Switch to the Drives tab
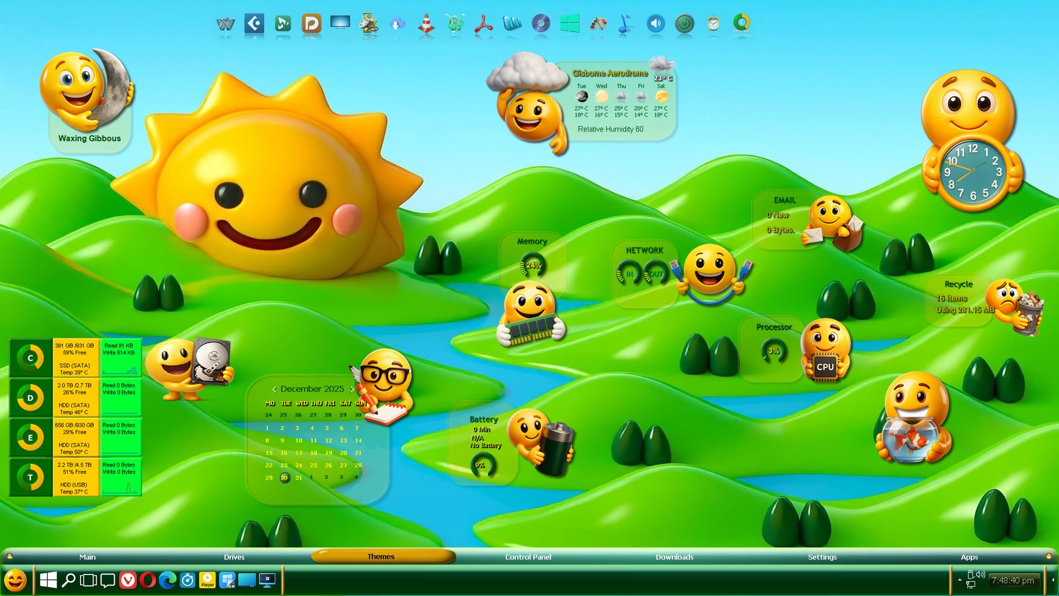Image resolution: width=1059 pixels, height=596 pixels. click(x=234, y=557)
